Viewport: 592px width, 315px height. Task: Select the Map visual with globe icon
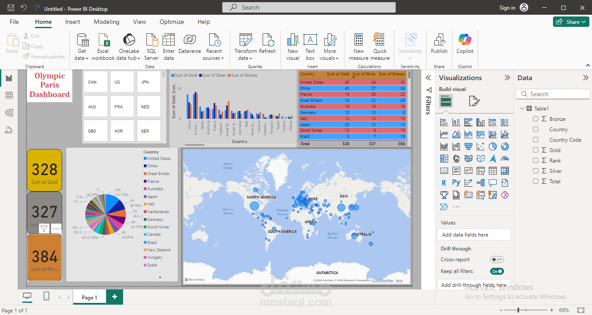coord(456,159)
